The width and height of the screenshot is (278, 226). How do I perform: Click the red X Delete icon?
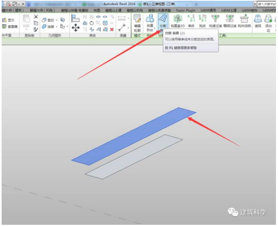pyautogui.click(x=112, y=30)
